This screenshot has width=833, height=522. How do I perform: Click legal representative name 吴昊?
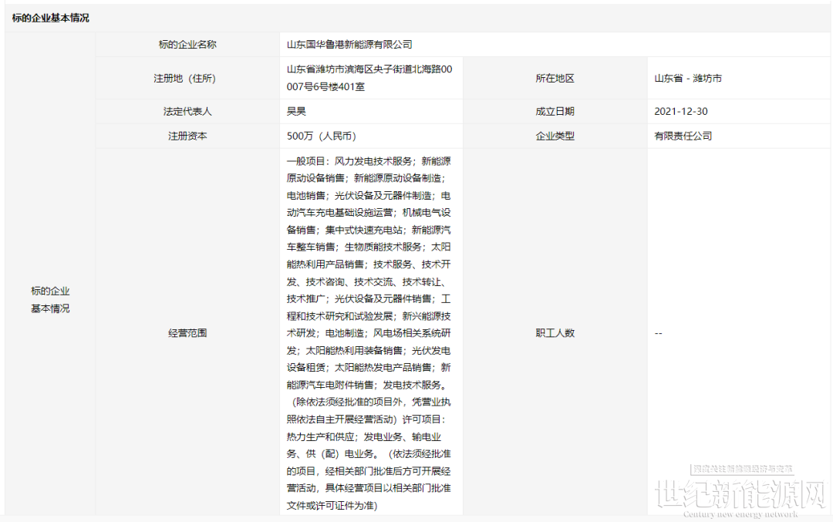[x=296, y=111]
